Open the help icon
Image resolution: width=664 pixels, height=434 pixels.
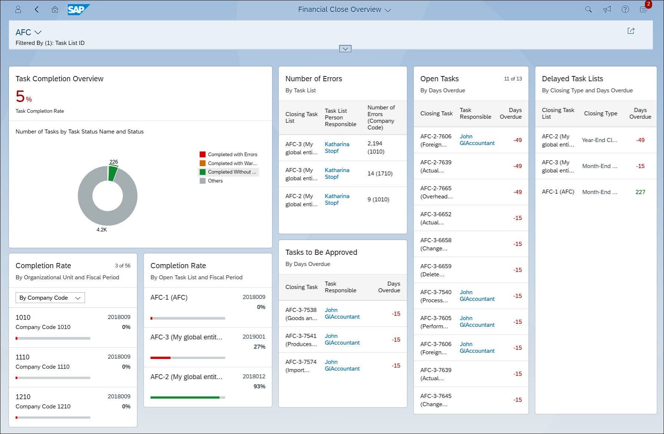click(x=625, y=9)
